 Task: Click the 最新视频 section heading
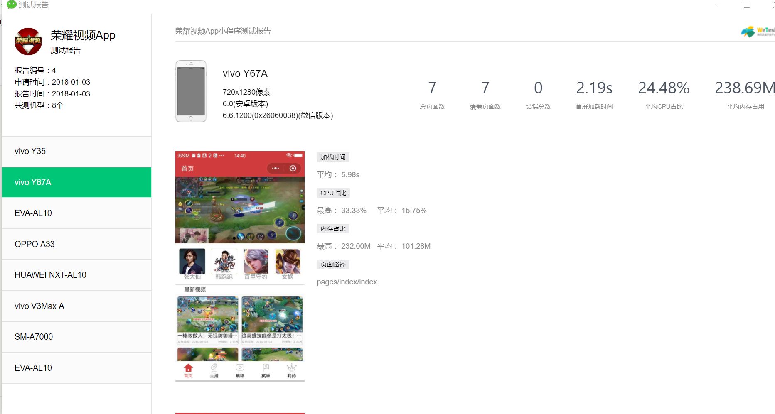tap(195, 289)
